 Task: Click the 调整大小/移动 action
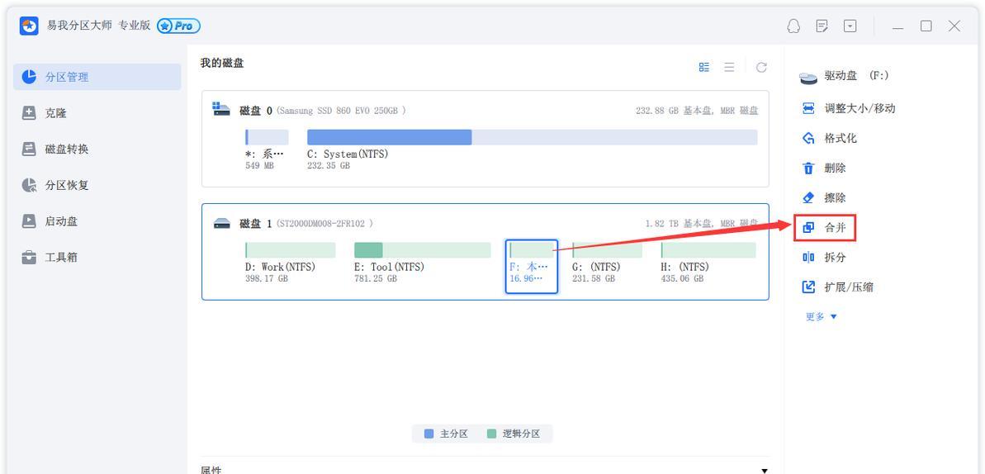(849, 108)
